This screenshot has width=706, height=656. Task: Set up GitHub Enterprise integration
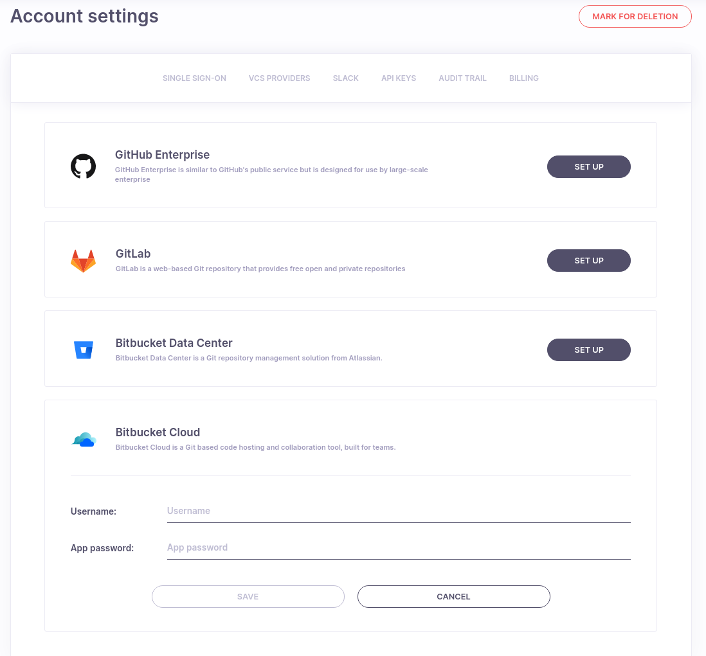pyautogui.click(x=588, y=166)
